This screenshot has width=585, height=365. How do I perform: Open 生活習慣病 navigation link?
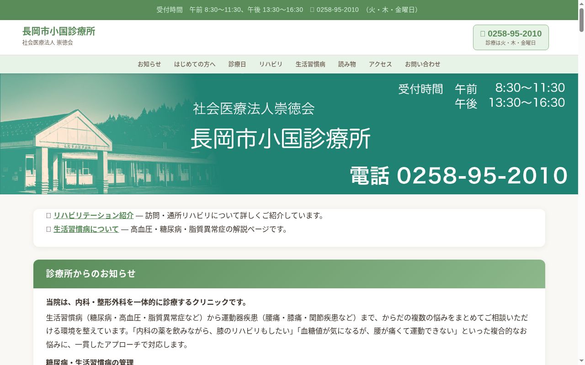tap(310, 64)
